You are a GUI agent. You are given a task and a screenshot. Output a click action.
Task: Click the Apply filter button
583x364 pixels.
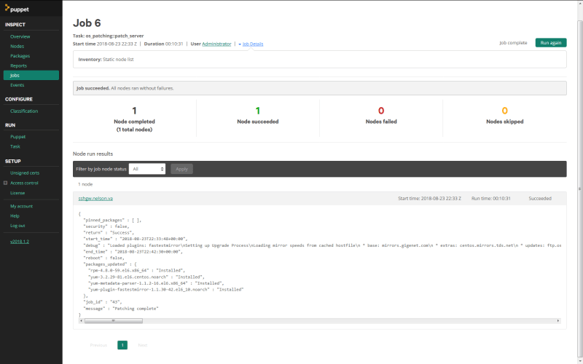tap(181, 169)
